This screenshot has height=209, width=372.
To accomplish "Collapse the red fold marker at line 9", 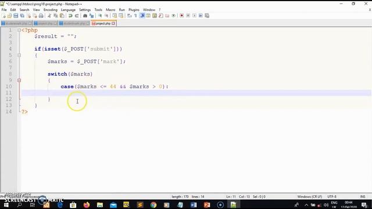I will point(19,80).
